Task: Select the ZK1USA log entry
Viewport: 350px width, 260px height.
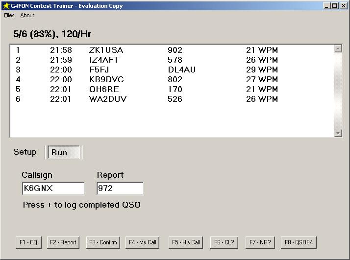Action: pos(106,50)
